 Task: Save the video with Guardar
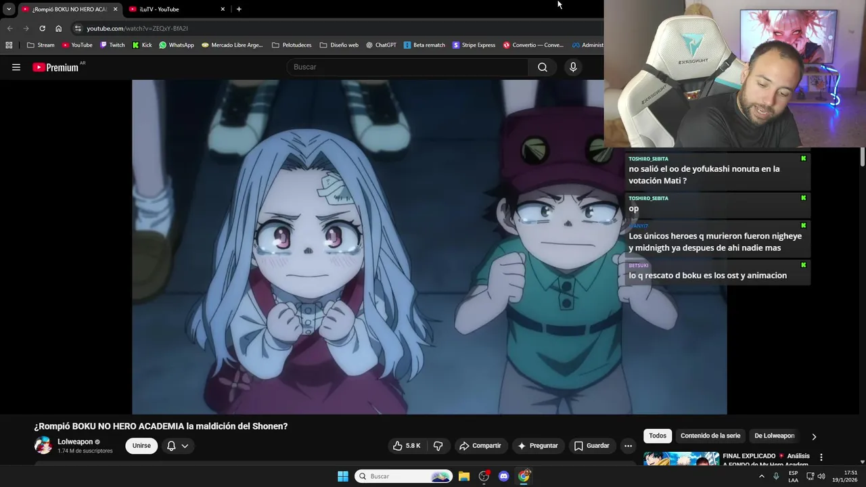click(x=592, y=446)
